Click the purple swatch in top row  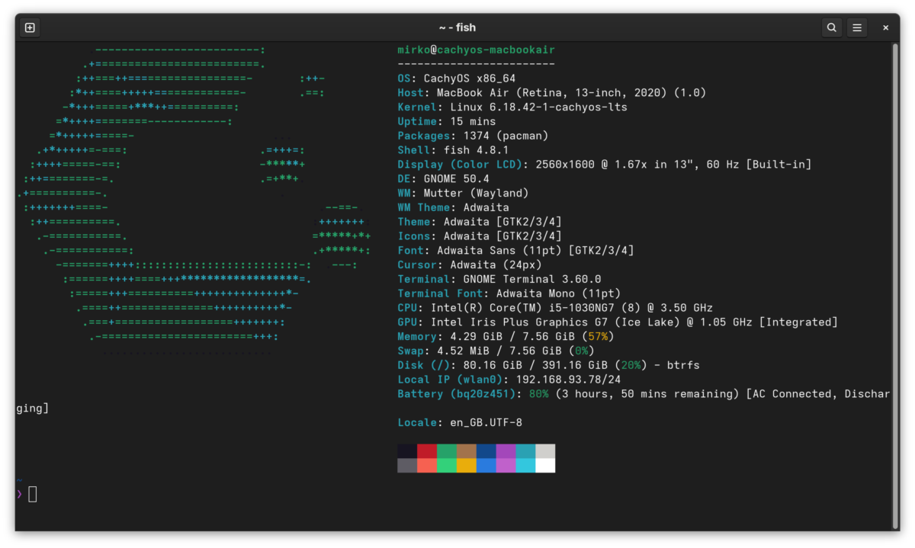click(x=506, y=451)
